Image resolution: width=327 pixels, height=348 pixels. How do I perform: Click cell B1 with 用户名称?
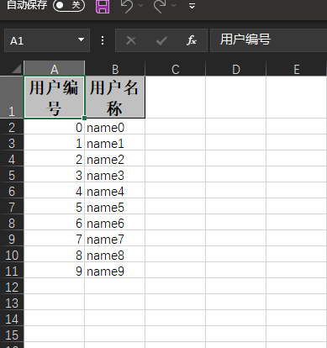pyautogui.click(x=114, y=97)
